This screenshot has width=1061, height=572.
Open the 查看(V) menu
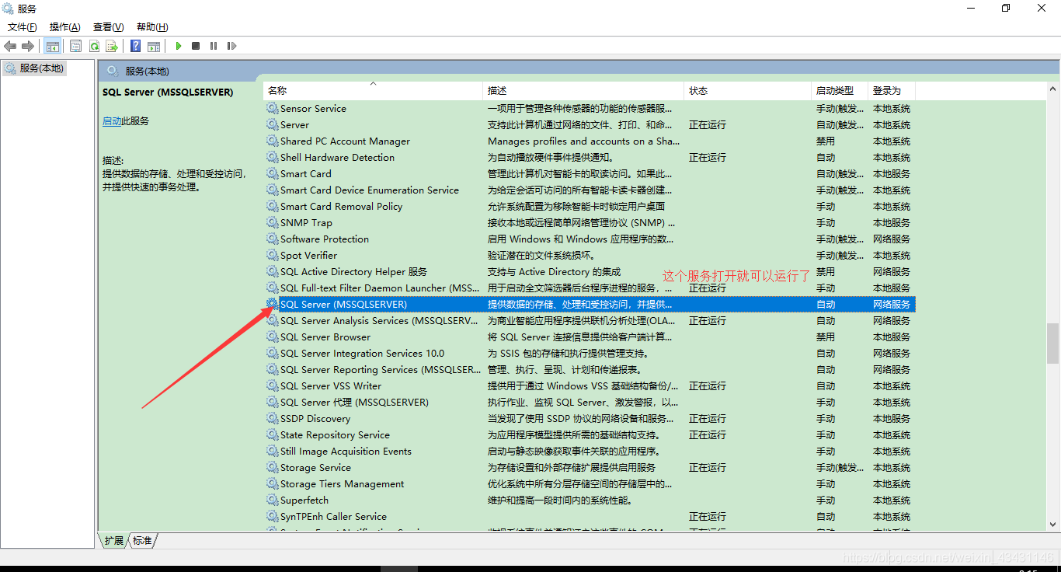[x=108, y=27]
